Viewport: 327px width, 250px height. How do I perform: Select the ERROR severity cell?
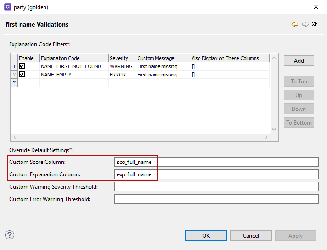[118, 75]
